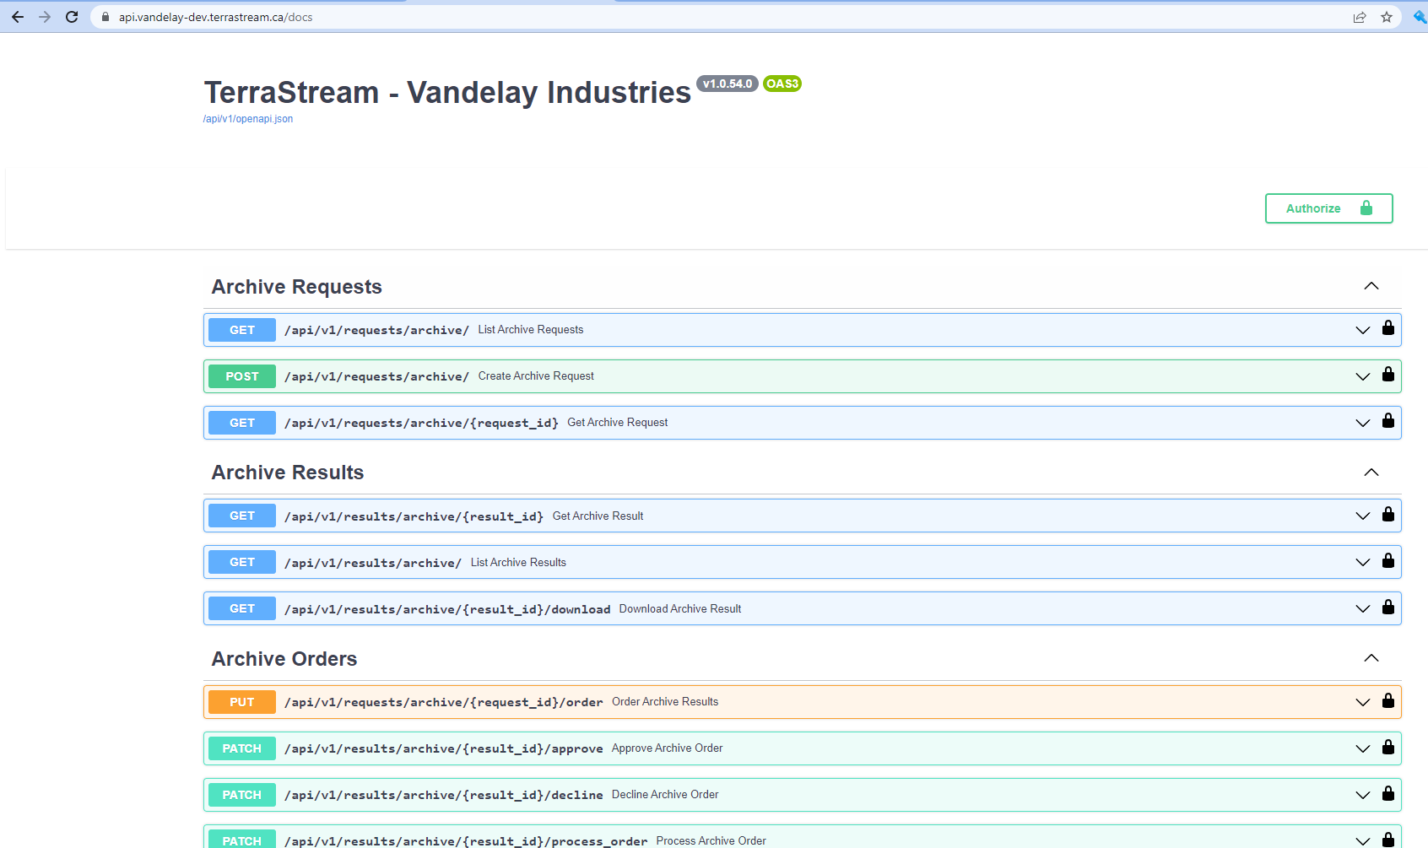1428x848 pixels.
Task: Expand List Archive Requests endpoint chevron
Action: (1363, 331)
